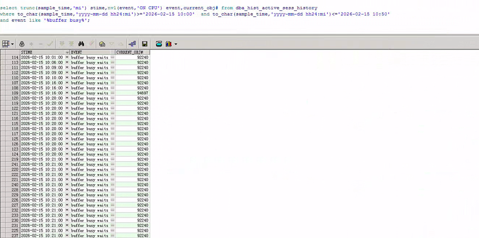Expand the STIME column header sort arrow
Image resolution: width=479 pixels, height=238 pixels.
coord(67,52)
